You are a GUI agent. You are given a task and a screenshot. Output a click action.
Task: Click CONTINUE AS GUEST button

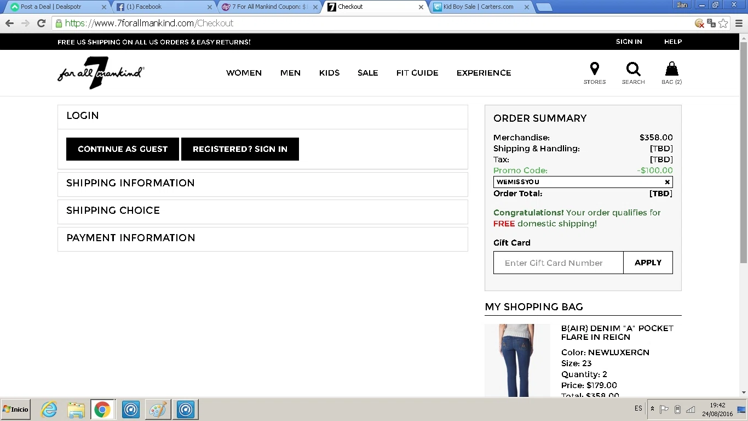tap(123, 149)
